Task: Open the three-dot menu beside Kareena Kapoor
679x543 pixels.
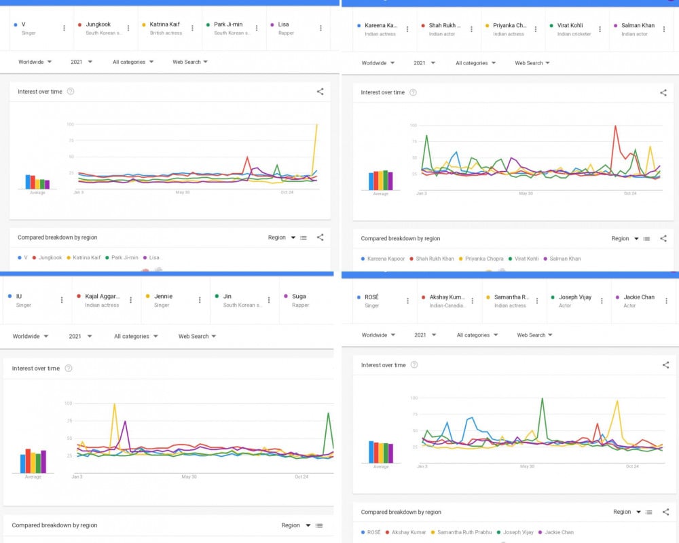Action: [407, 29]
